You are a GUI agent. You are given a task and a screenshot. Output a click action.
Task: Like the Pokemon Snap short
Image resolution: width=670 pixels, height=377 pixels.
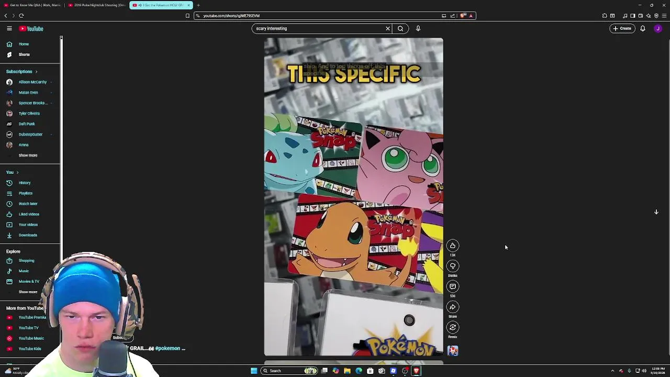453,246
